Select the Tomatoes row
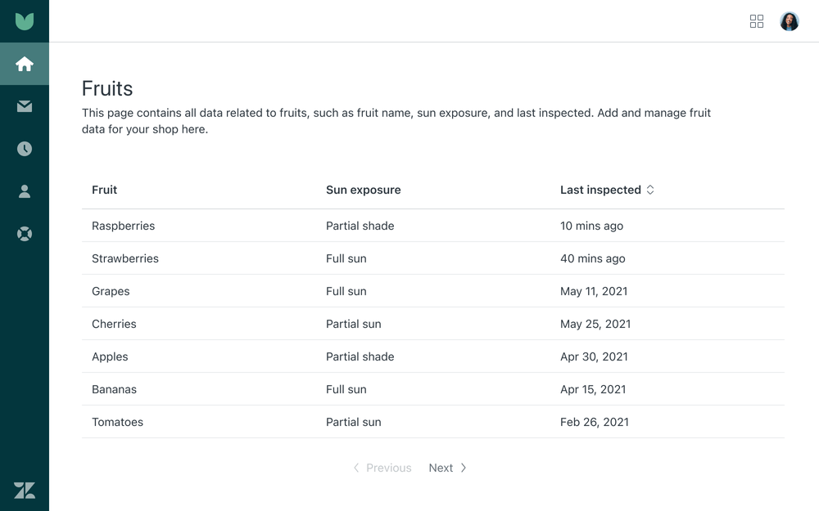 [x=118, y=422]
